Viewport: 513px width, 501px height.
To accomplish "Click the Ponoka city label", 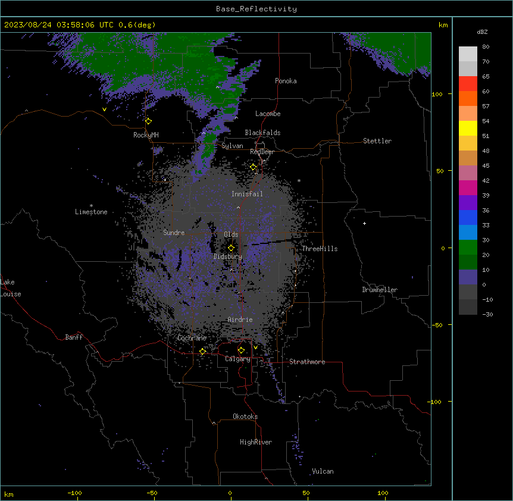I will coord(286,81).
